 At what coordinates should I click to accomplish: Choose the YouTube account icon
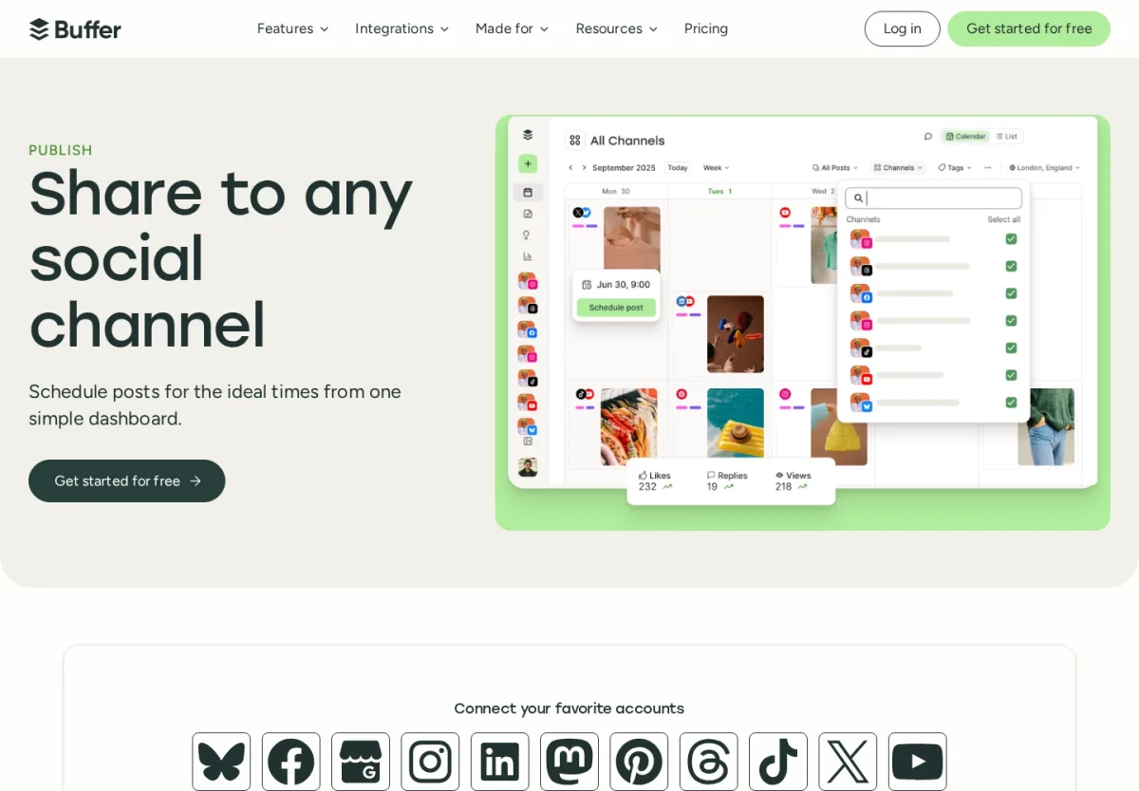[x=918, y=762]
